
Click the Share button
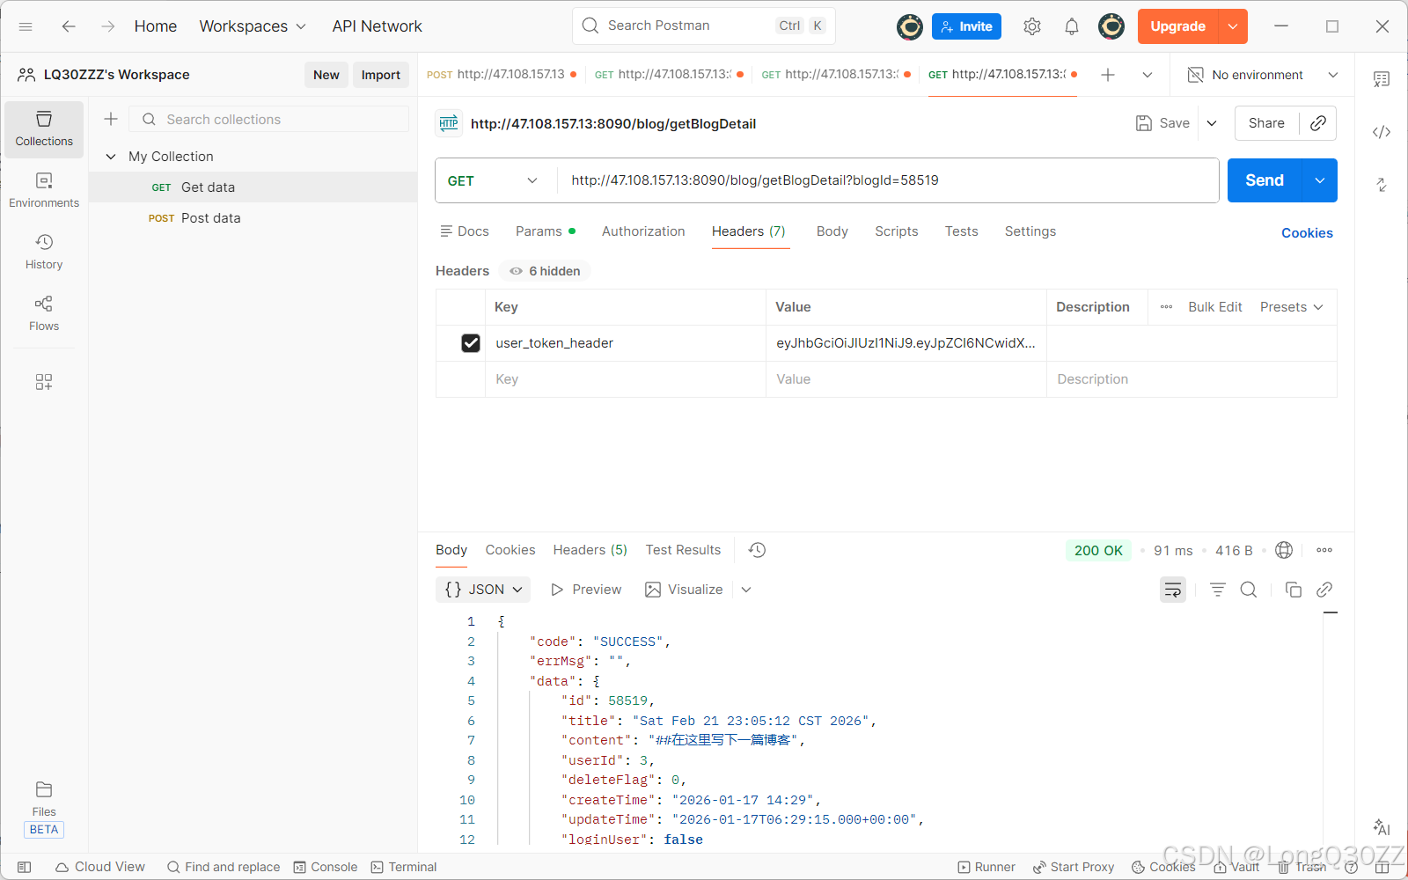(x=1266, y=123)
